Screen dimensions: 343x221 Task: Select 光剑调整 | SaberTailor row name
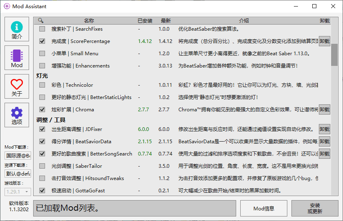77,166
